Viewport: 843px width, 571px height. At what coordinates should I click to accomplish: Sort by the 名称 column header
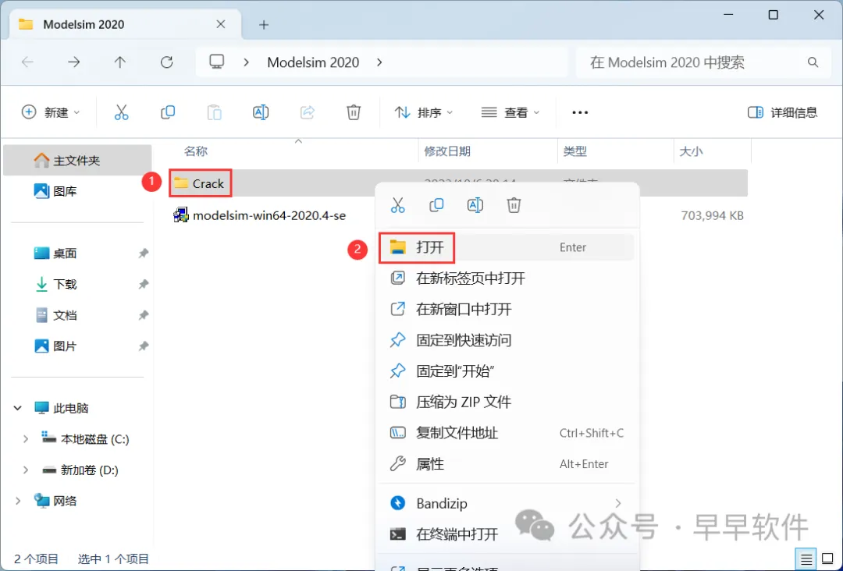(x=196, y=151)
